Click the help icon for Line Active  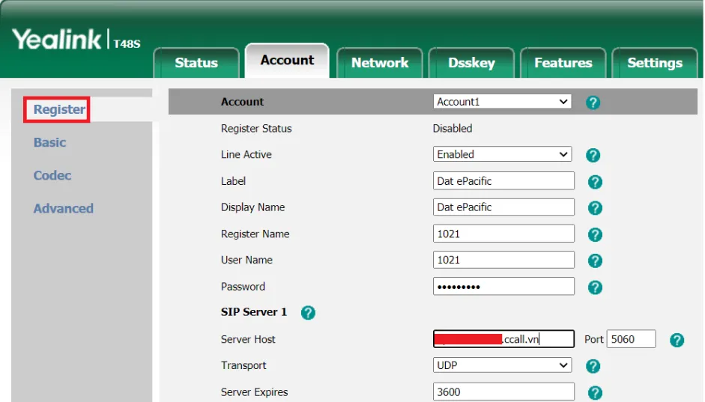593,156
